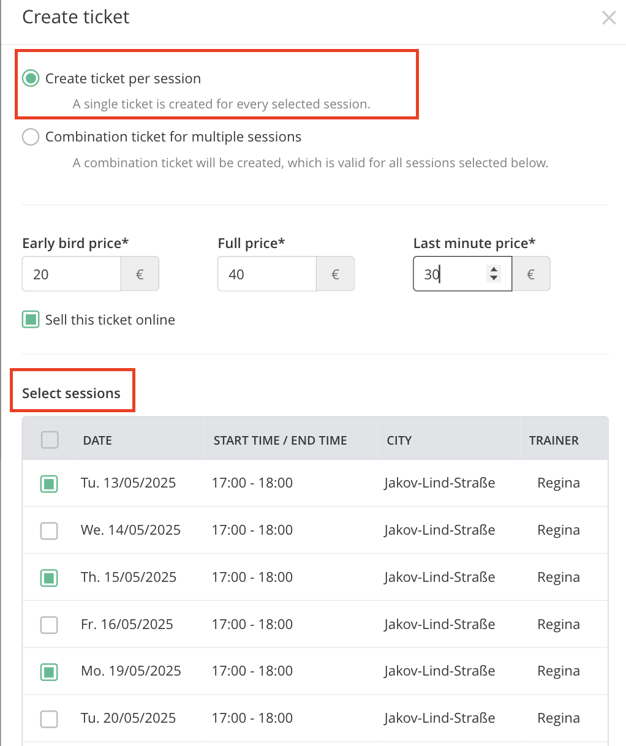The image size is (626, 746).
Task: Click the TRAINER column header
Action: [x=554, y=440]
